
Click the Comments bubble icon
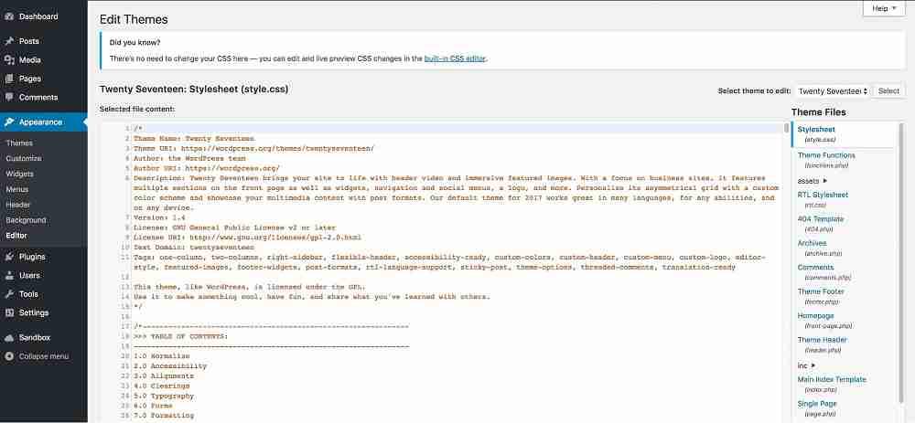9,98
